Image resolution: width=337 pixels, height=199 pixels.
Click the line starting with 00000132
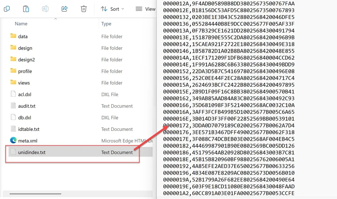(x=229, y=17)
